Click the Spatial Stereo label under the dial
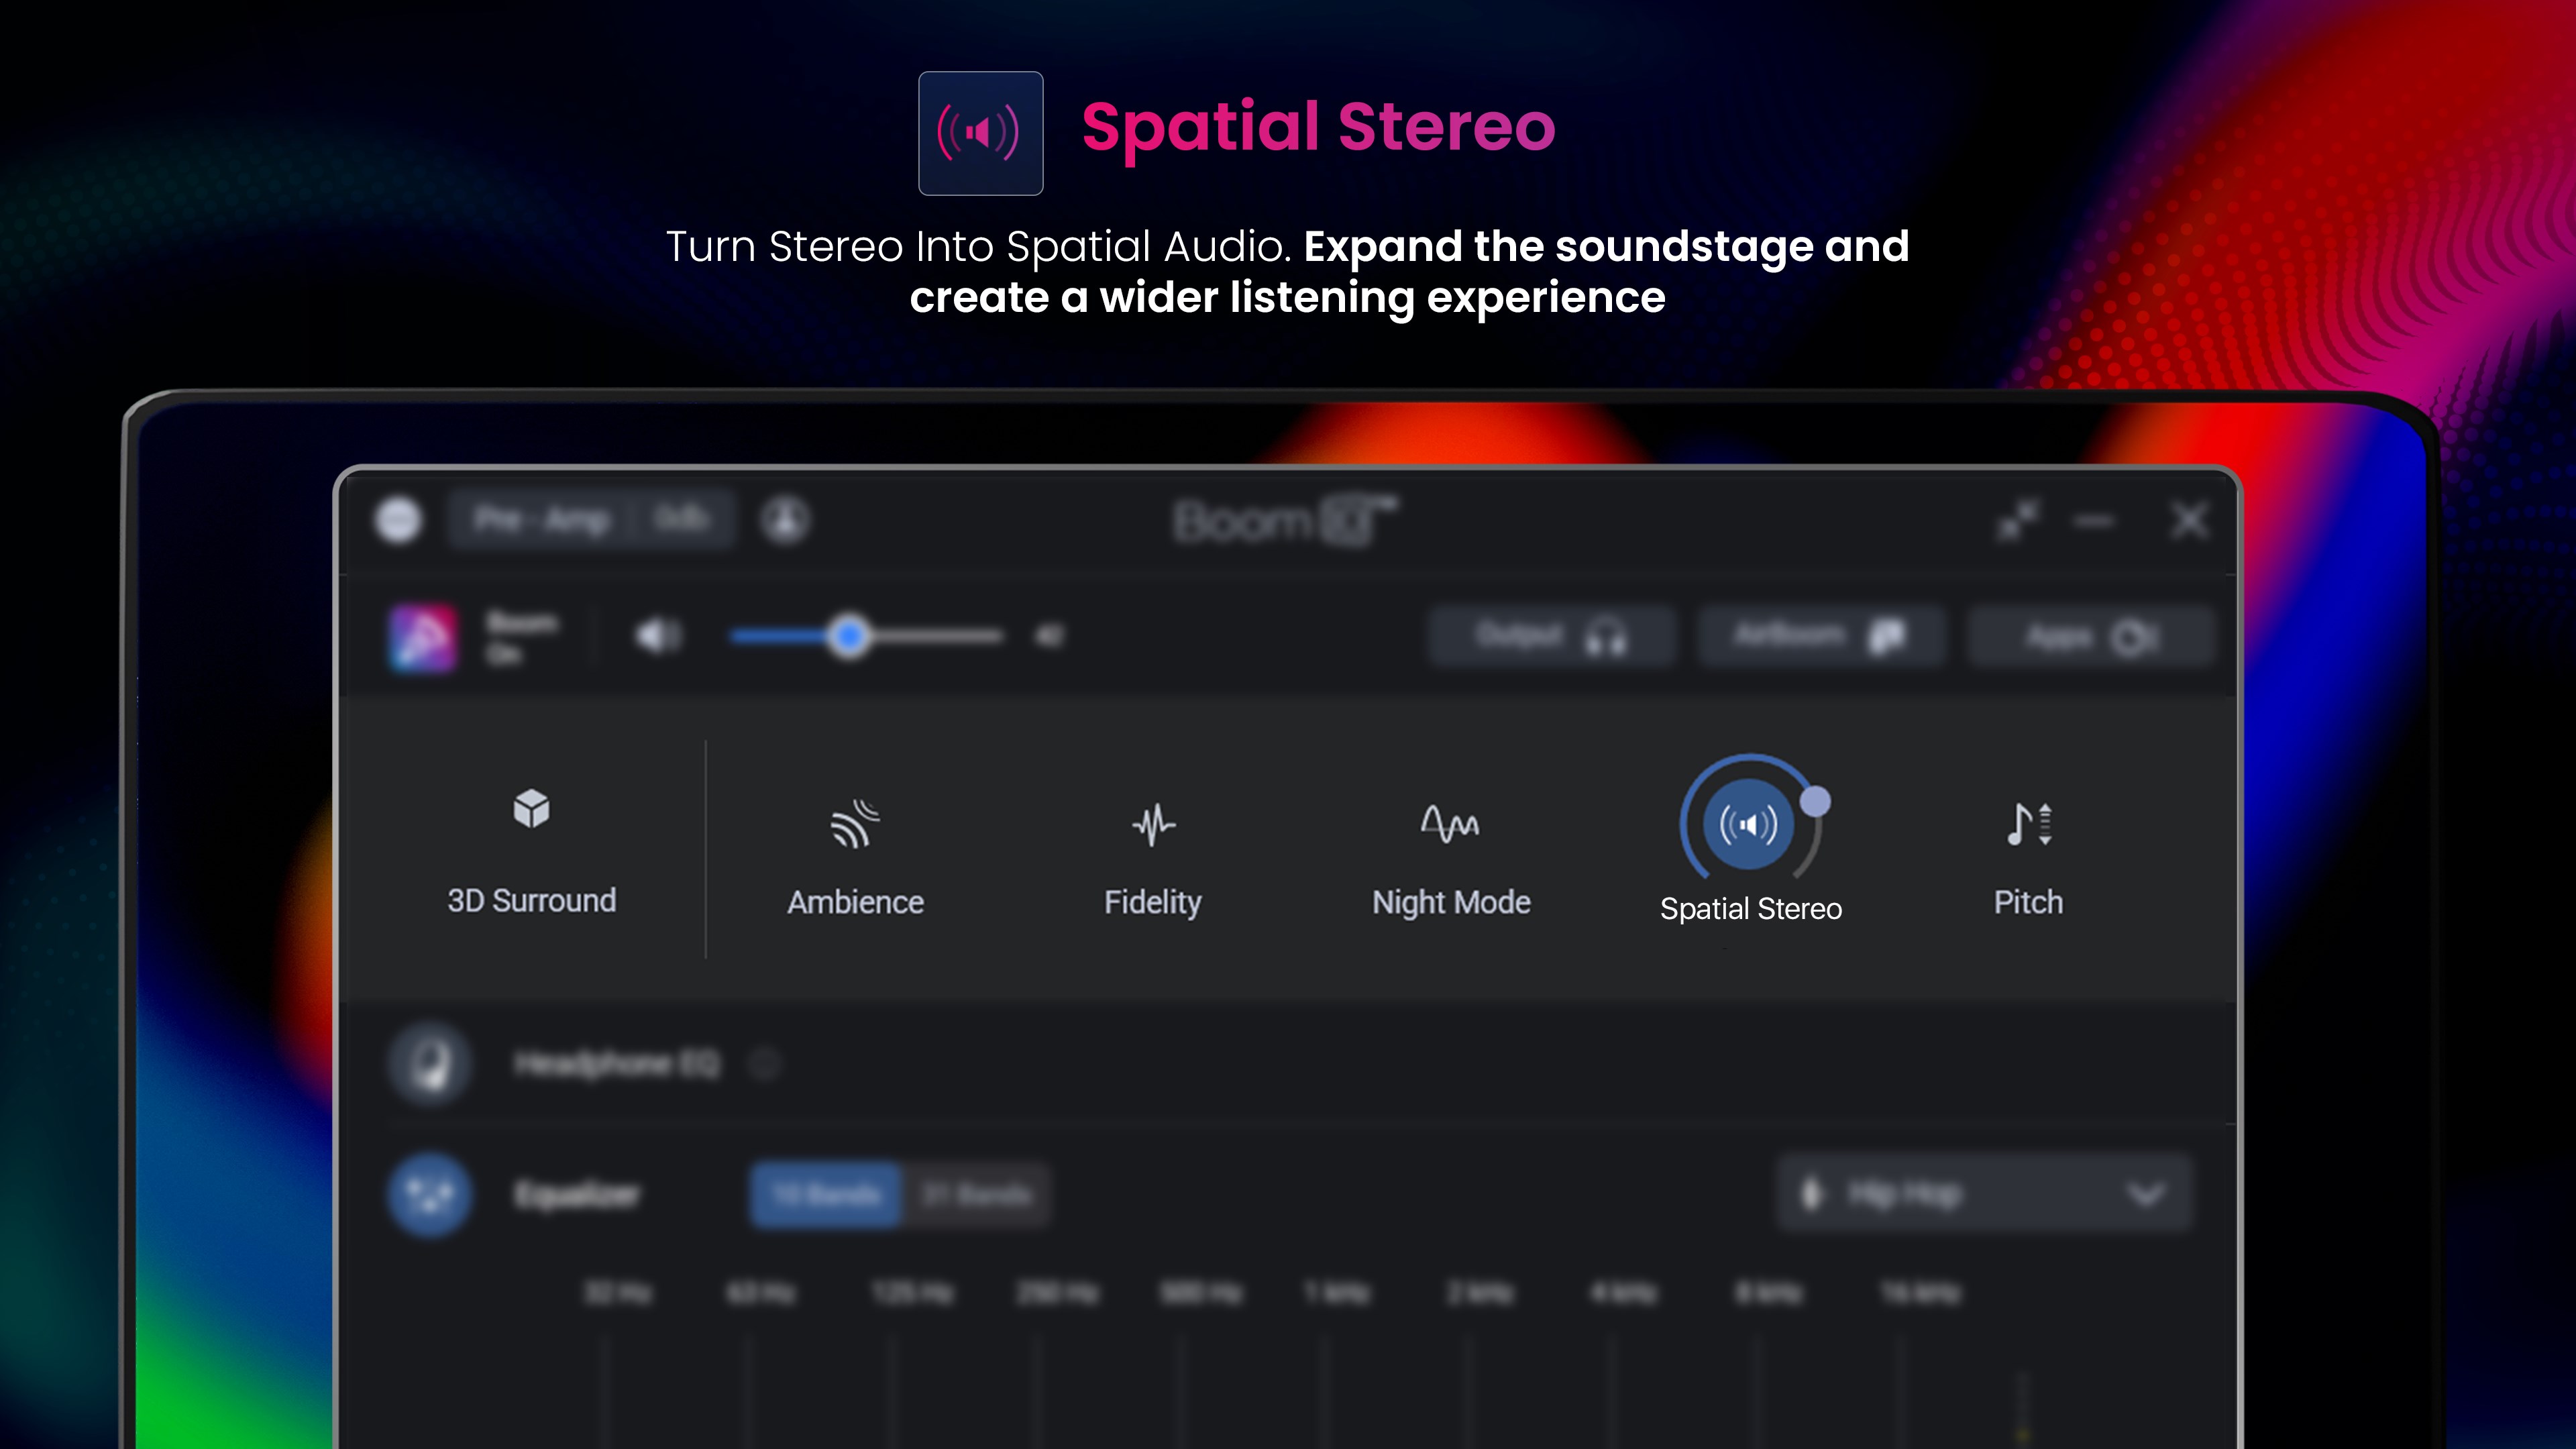Image resolution: width=2576 pixels, height=1449 pixels. point(1750,908)
